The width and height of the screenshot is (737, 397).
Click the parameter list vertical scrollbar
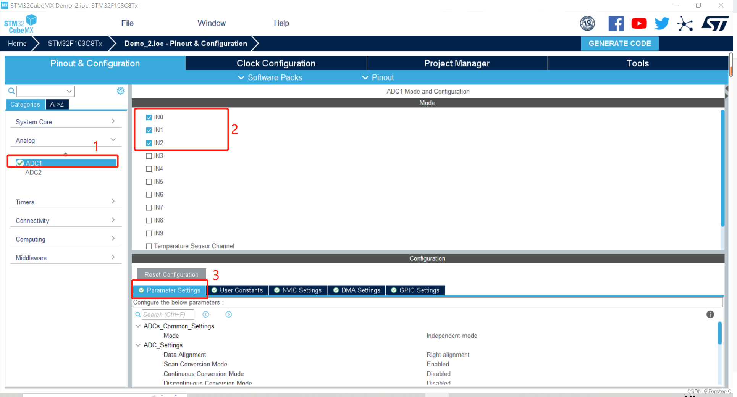[x=719, y=333]
